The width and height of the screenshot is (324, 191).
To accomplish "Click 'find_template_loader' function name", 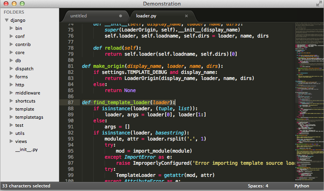I will click(x=122, y=103).
